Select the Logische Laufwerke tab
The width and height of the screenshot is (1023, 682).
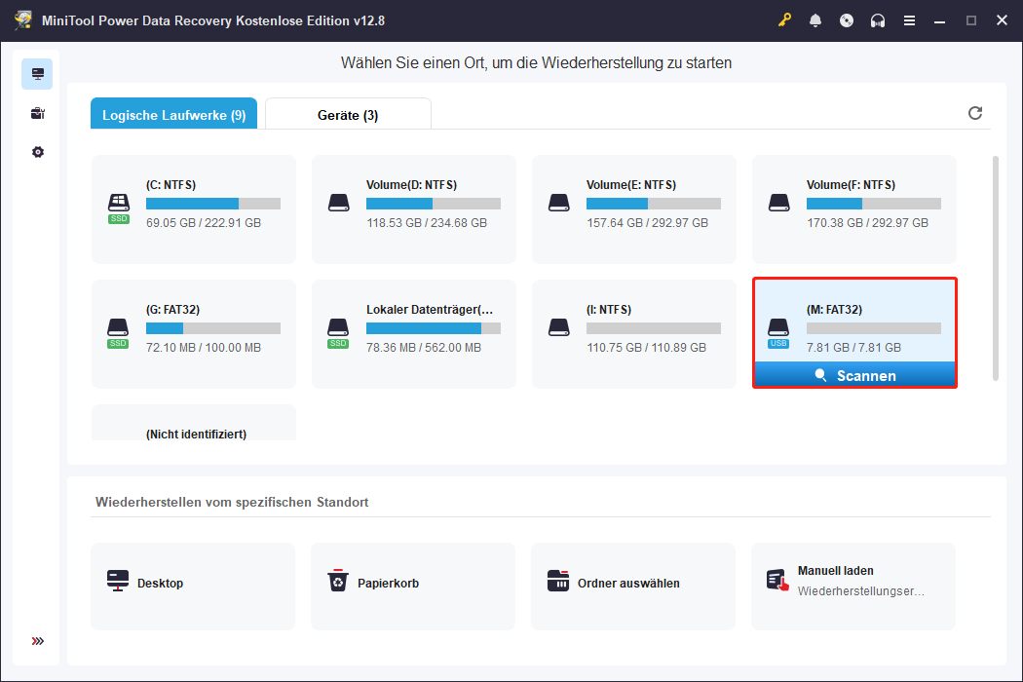coord(173,113)
